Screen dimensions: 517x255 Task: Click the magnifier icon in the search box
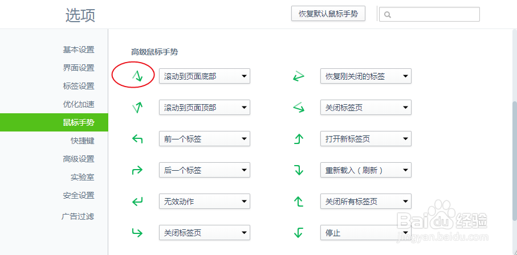tap(388, 15)
